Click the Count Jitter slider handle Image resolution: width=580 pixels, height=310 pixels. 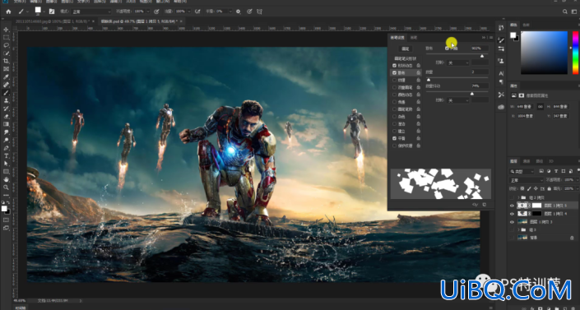tap(471, 94)
